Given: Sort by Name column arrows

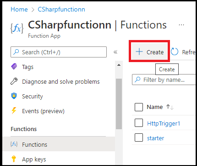Looking at the screenshot, I should [170, 107].
